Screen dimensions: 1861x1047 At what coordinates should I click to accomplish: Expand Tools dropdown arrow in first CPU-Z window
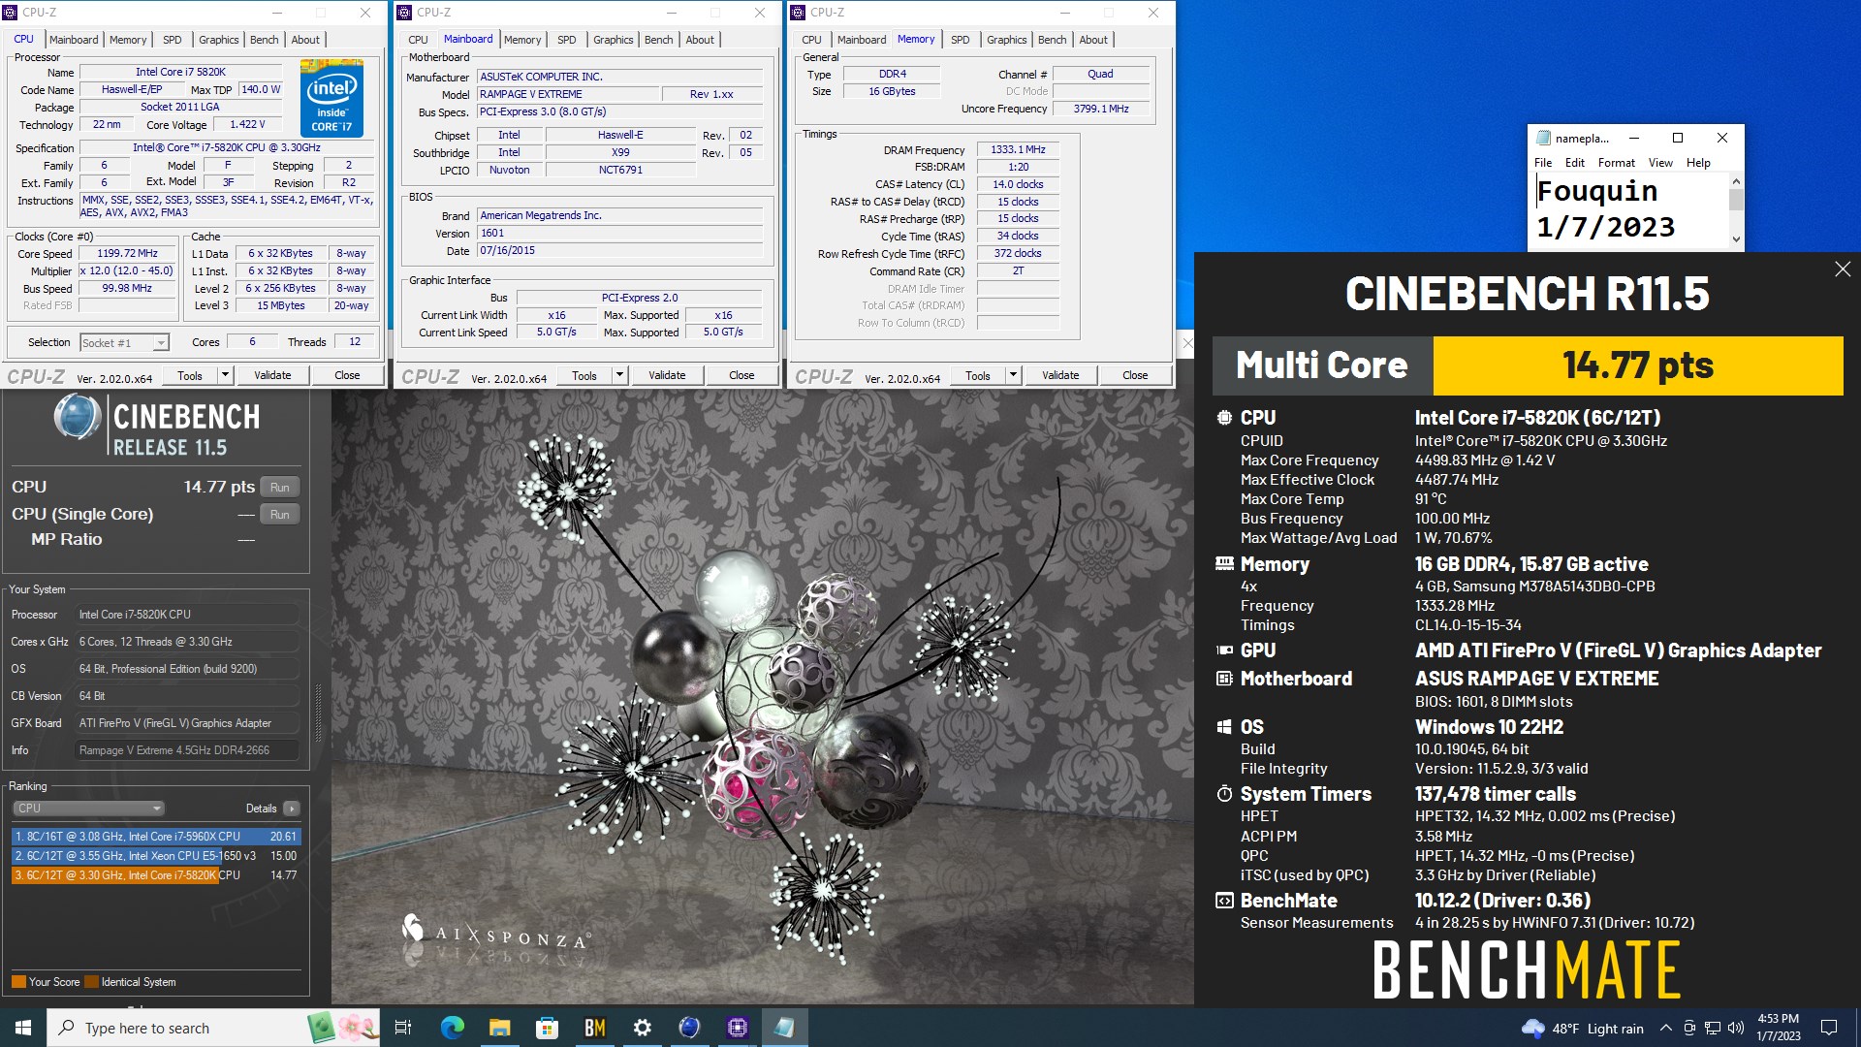[225, 375]
